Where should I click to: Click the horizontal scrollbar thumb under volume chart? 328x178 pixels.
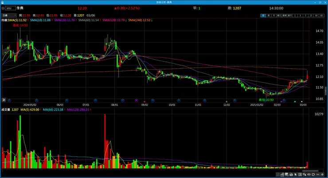(x=310, y=171)
